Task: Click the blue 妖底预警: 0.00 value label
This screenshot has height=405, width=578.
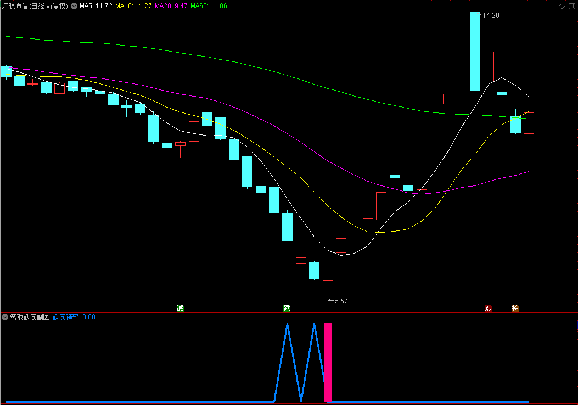Action: 74,317
